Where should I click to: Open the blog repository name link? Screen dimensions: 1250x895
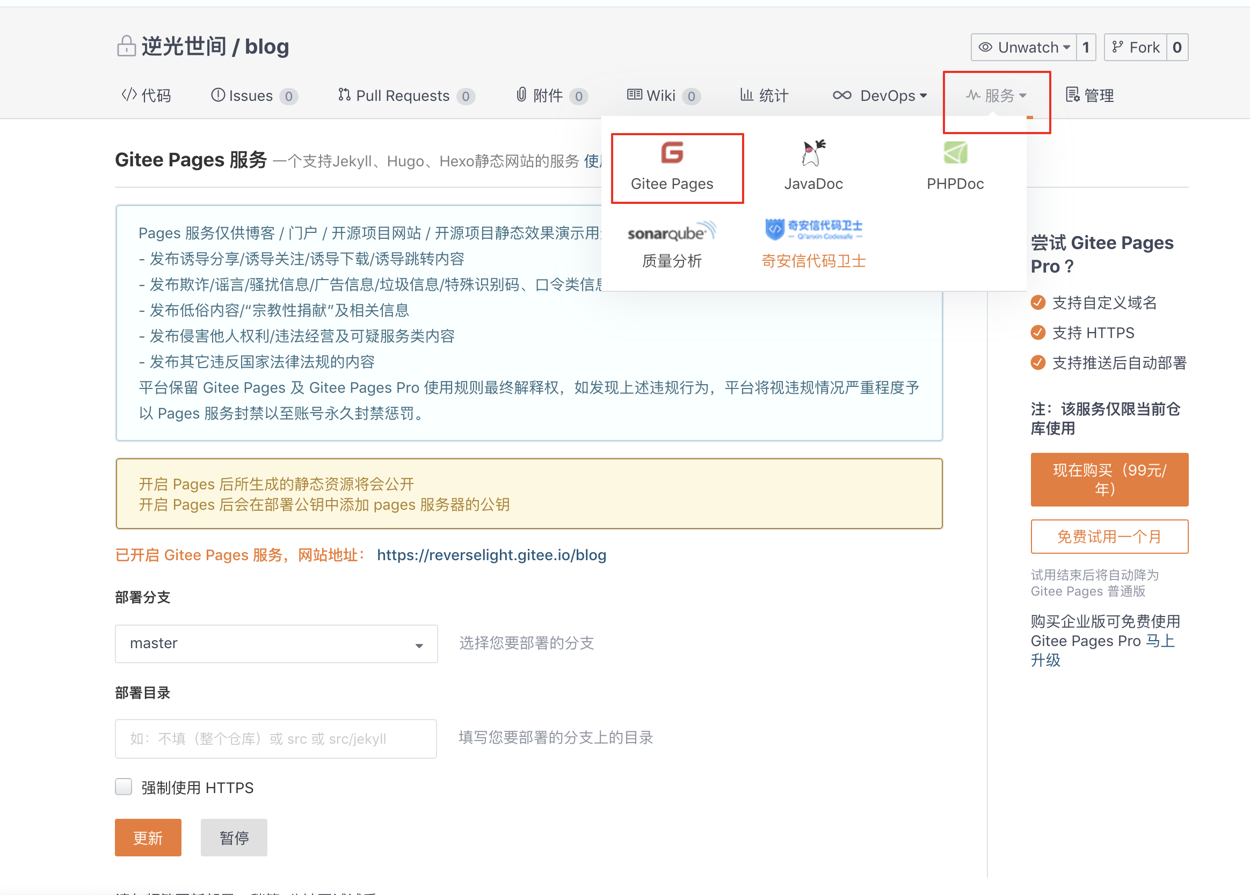click(x=267, y=47)
